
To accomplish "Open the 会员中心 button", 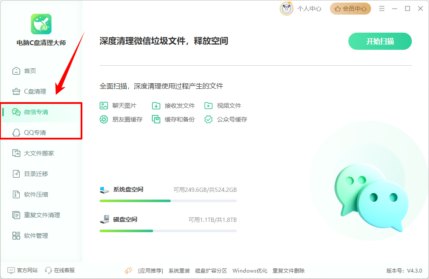I will point(350,9).
